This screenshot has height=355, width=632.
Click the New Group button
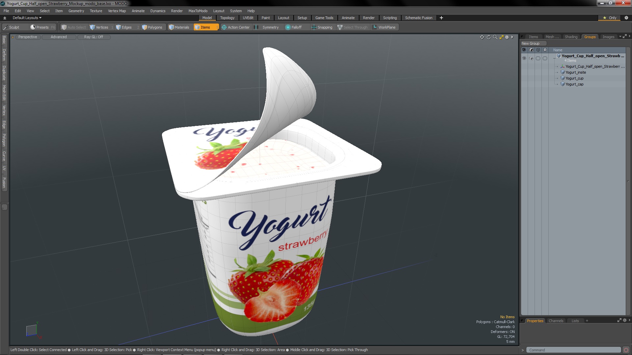[533, 43]
